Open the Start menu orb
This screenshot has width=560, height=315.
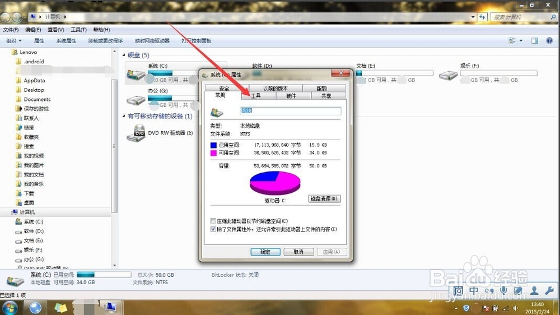click(10, 308)
